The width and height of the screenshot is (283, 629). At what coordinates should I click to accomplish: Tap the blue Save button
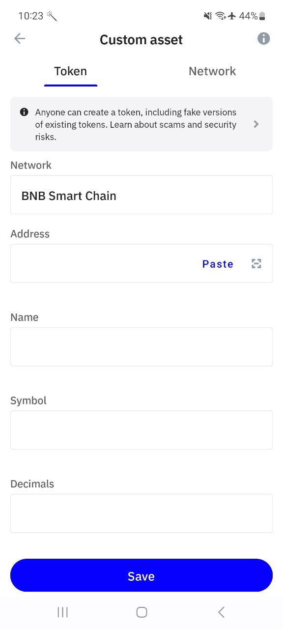[141, 575]
